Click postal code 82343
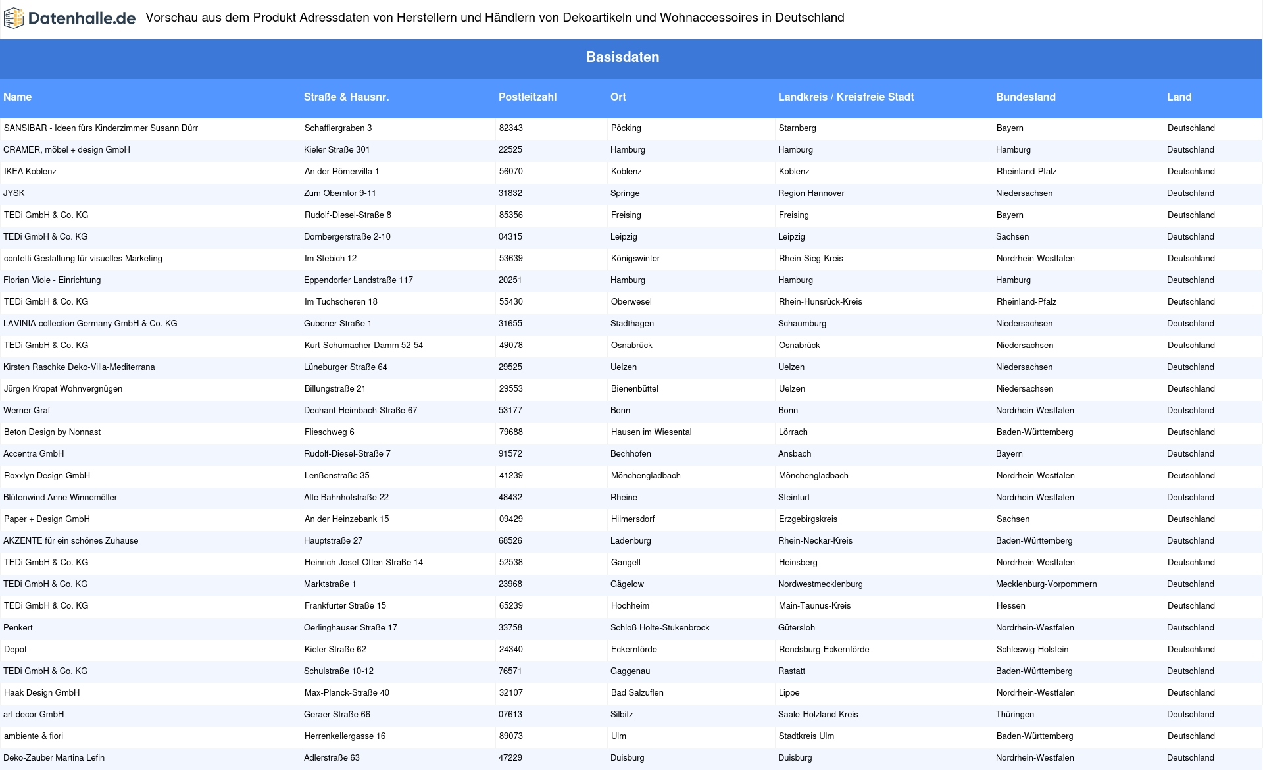This screenshot has width=1263, height=770. (511, 128)
